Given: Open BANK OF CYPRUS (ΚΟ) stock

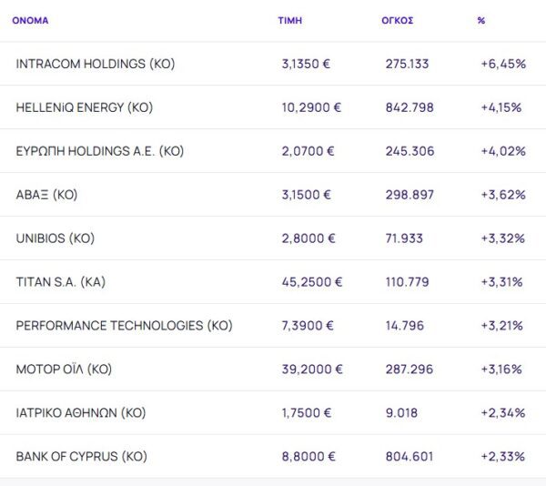Looking at the screenshot, I should click(81, 457).
